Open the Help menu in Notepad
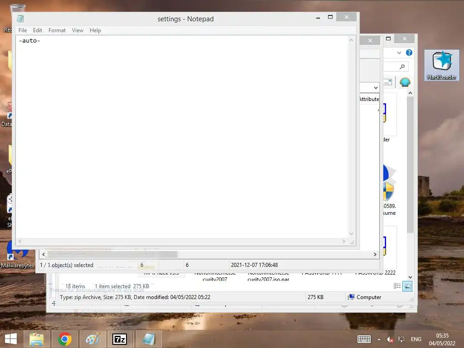This screenshot has width=464, height=348. tap(95, 30)
